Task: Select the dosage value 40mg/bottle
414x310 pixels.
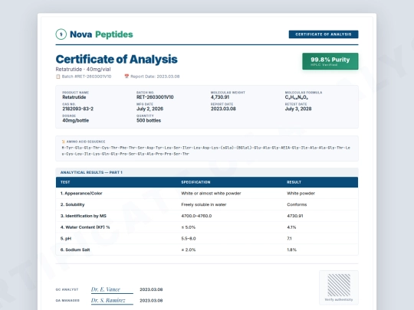Action: pos(75,120)
